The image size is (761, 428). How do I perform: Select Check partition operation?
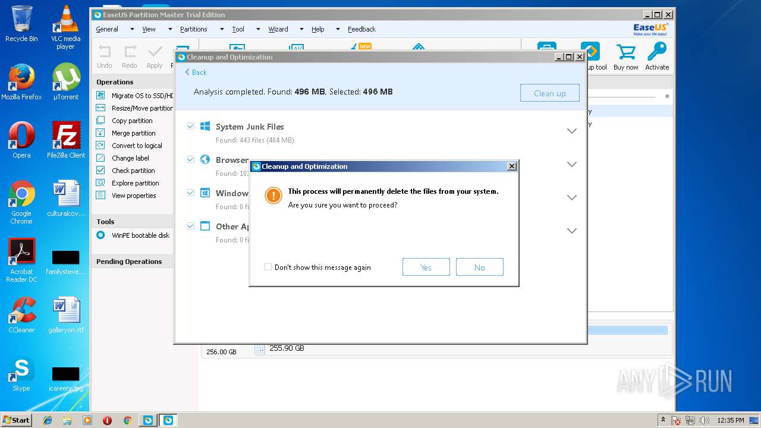pyautogui.click(x=134, y=170)
